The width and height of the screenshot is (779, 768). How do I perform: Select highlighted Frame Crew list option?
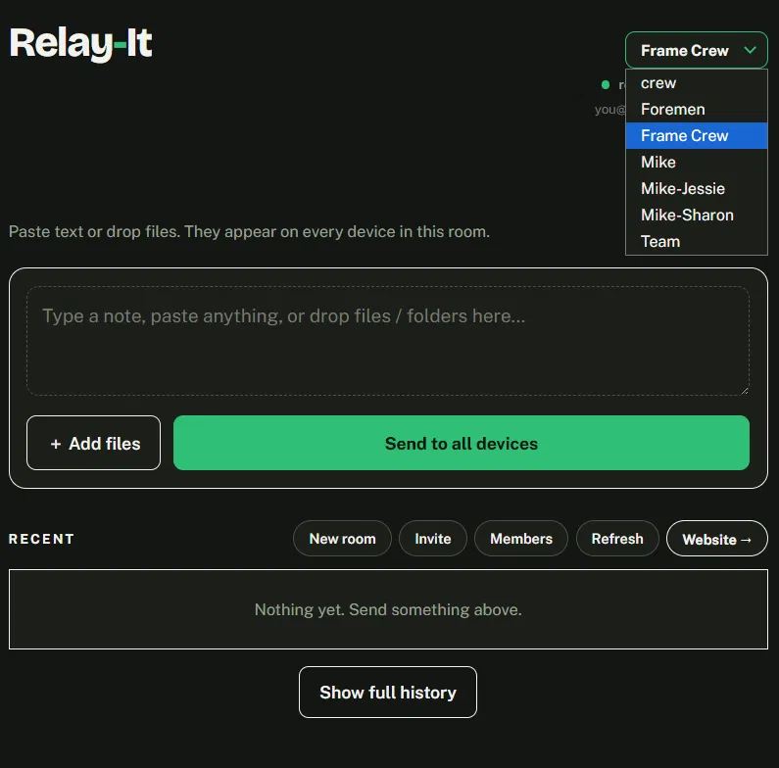point(696,135)
